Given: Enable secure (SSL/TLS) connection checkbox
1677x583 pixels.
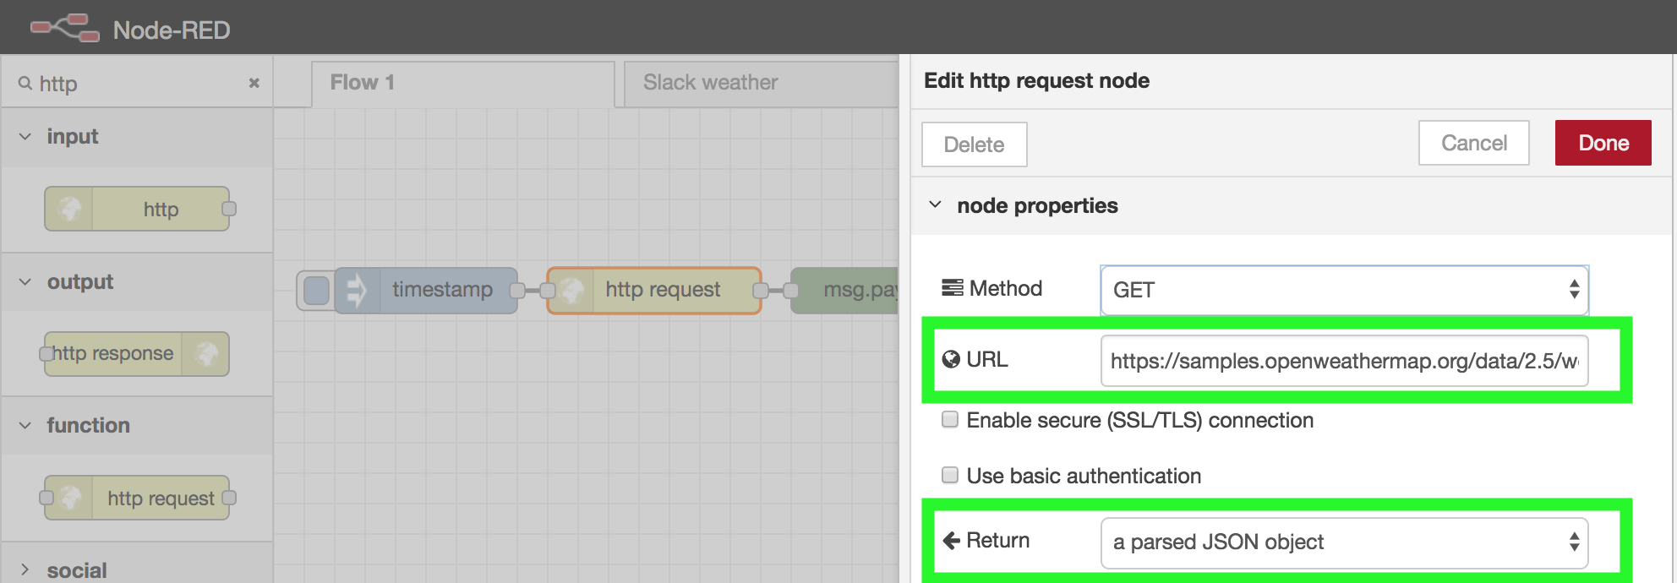Looking at the screenshot, I should [x=950, y=420].
